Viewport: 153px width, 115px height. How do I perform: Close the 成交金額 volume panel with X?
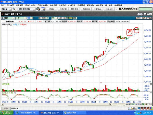click(x=151, y=84)
